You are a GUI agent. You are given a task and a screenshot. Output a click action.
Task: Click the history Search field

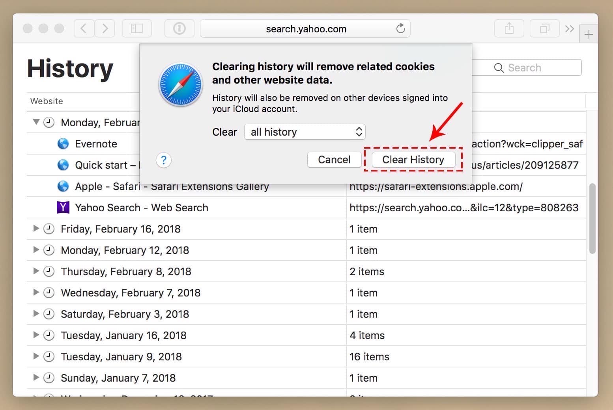tap(527, 68)
